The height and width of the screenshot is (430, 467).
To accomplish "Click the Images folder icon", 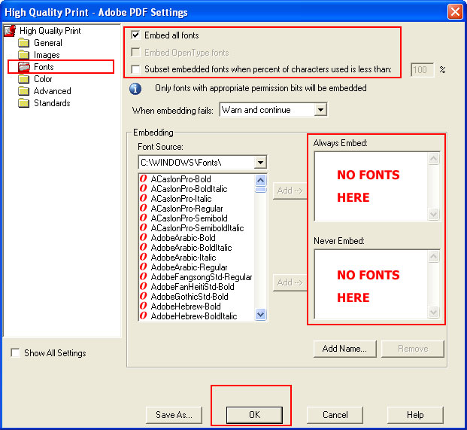I will [x=23, y=55].
